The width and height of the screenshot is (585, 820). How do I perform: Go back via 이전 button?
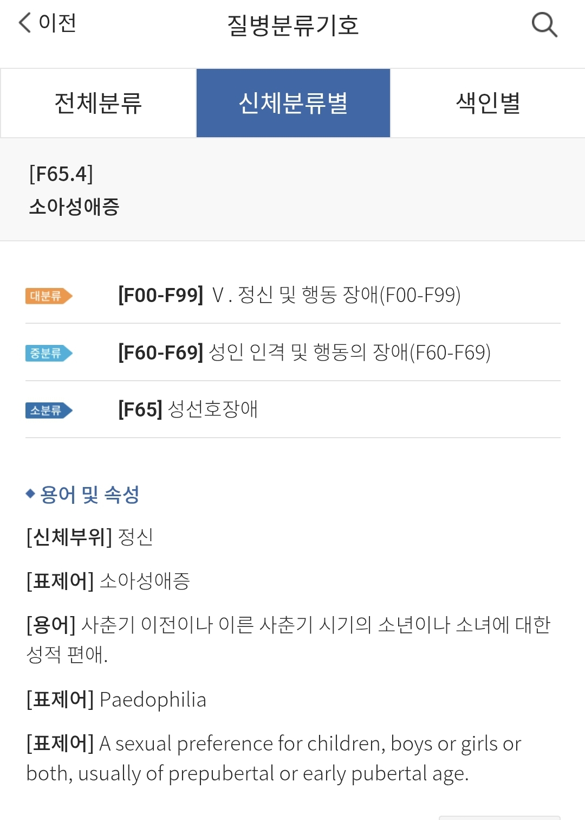pyautogui.click(x=48, y=23)
